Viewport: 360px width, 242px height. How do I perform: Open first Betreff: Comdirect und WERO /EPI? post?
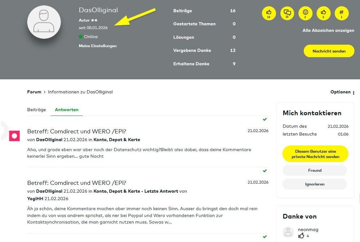click(x=77, y=131)
